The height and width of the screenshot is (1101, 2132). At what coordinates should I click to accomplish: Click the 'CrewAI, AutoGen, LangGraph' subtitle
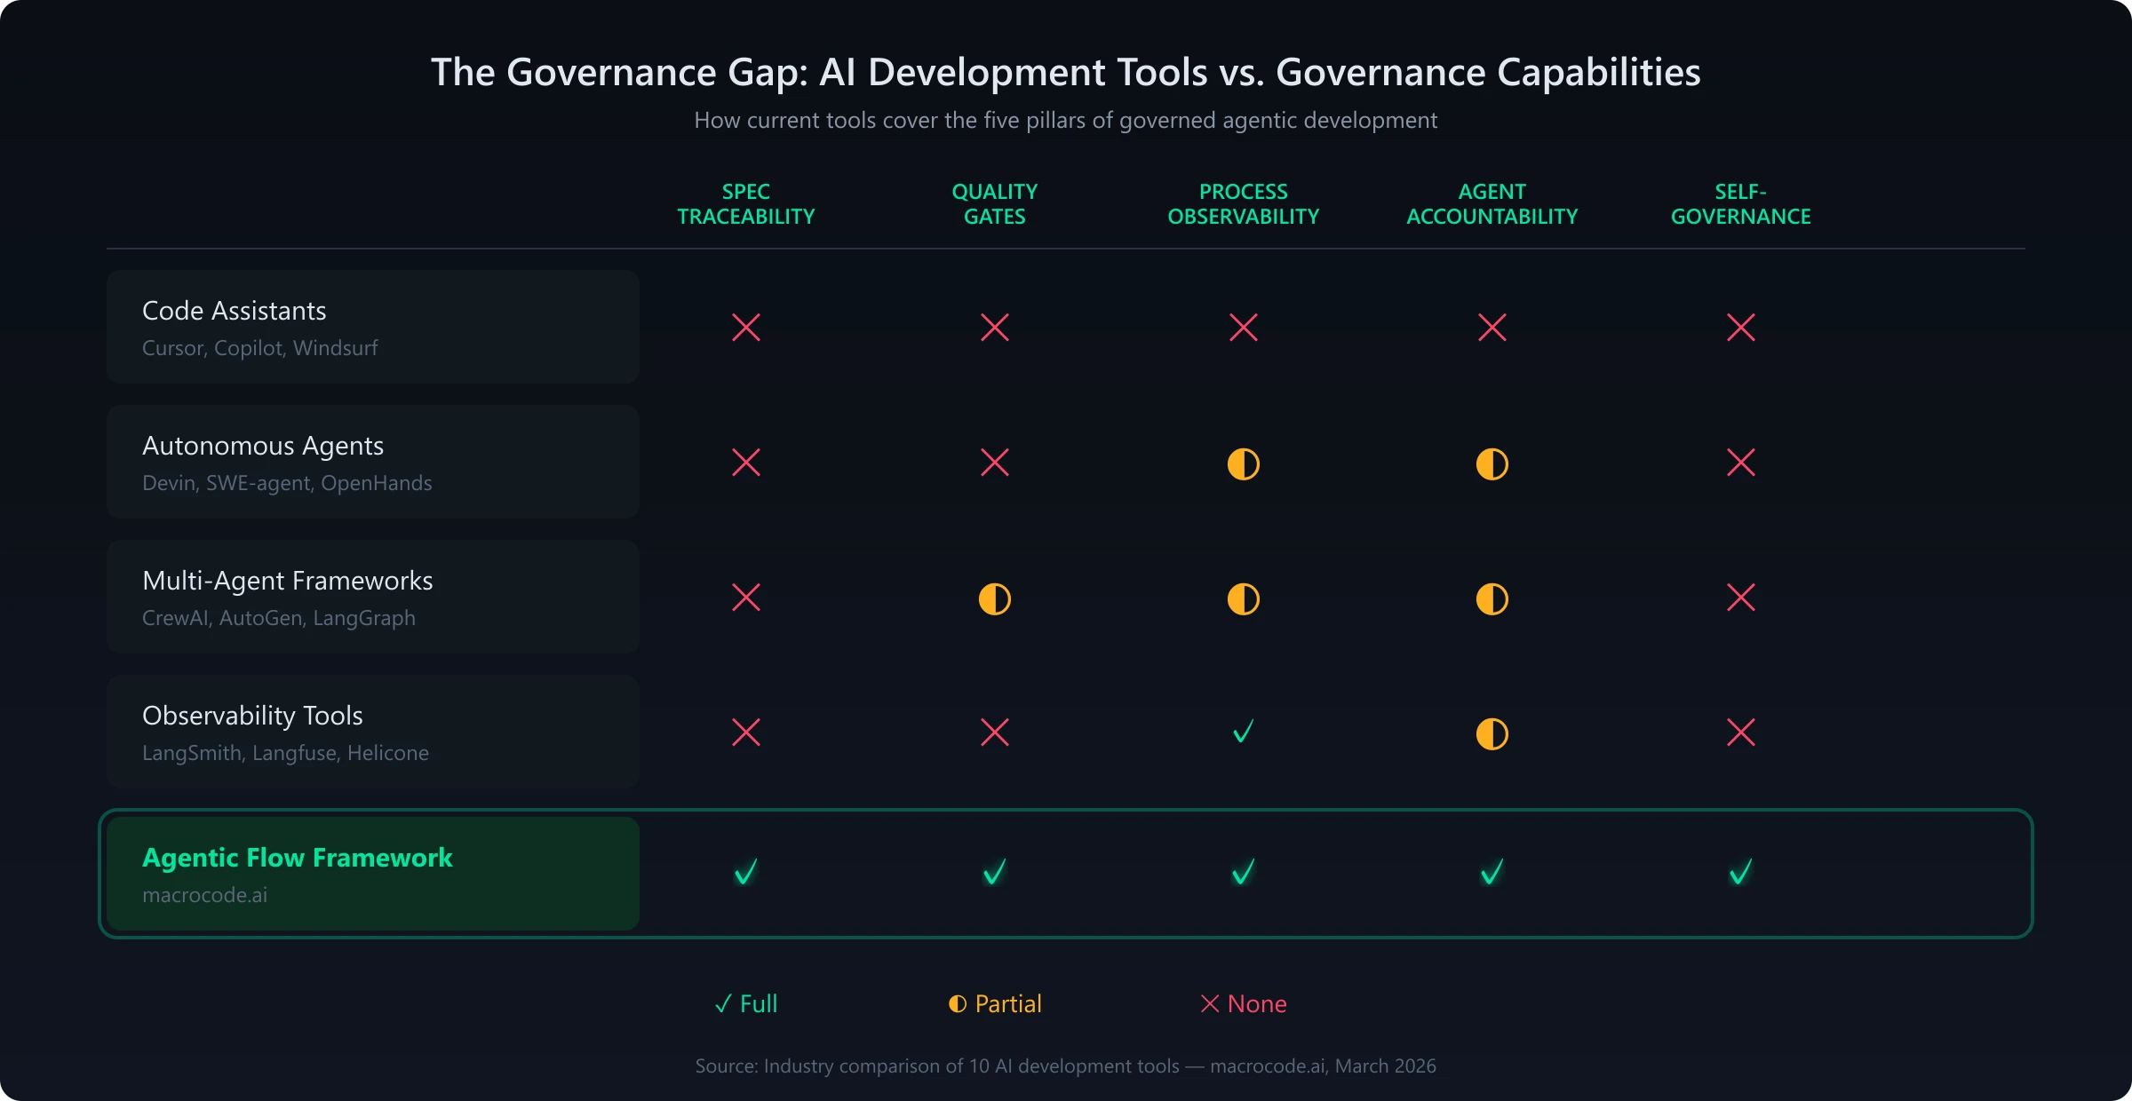click(279, 618)
